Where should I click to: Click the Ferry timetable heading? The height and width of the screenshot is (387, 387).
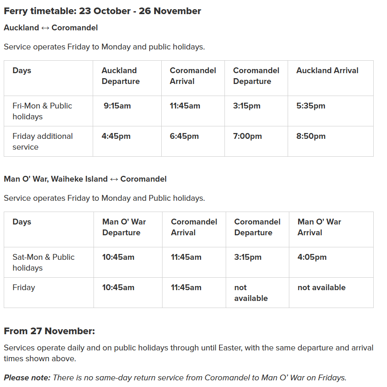102,11
